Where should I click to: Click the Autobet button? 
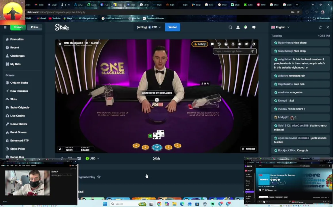[248, 149]
